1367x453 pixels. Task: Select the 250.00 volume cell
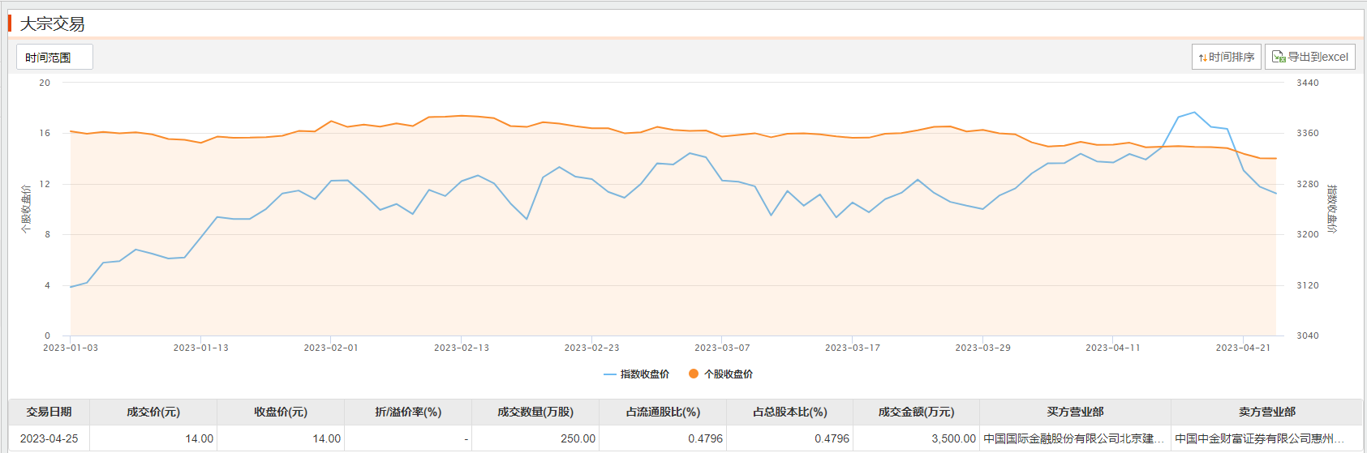click(x=535, y=438)
